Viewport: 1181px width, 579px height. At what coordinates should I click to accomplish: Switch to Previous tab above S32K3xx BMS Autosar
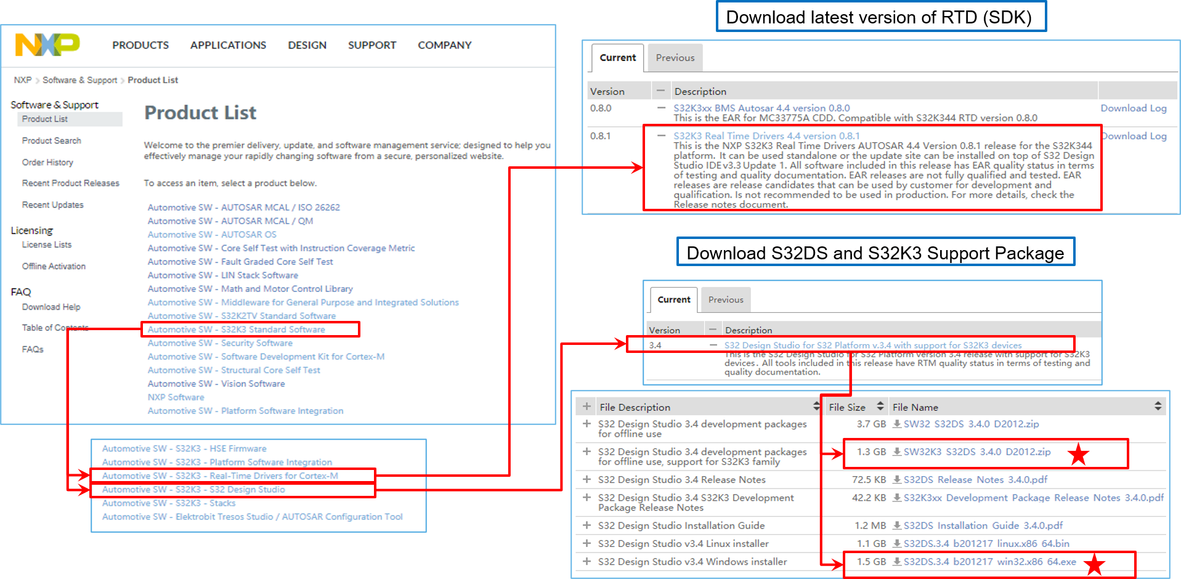pyautogui.click(x=675, y=58)
